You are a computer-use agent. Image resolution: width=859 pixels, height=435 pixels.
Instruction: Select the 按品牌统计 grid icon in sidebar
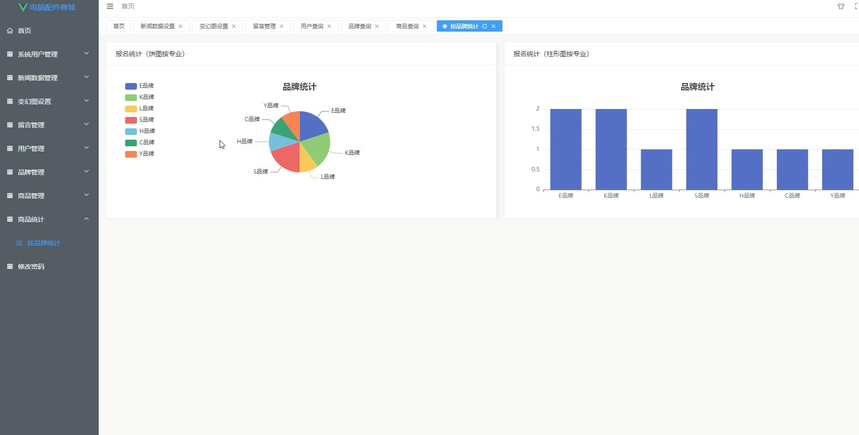[19, 243]
